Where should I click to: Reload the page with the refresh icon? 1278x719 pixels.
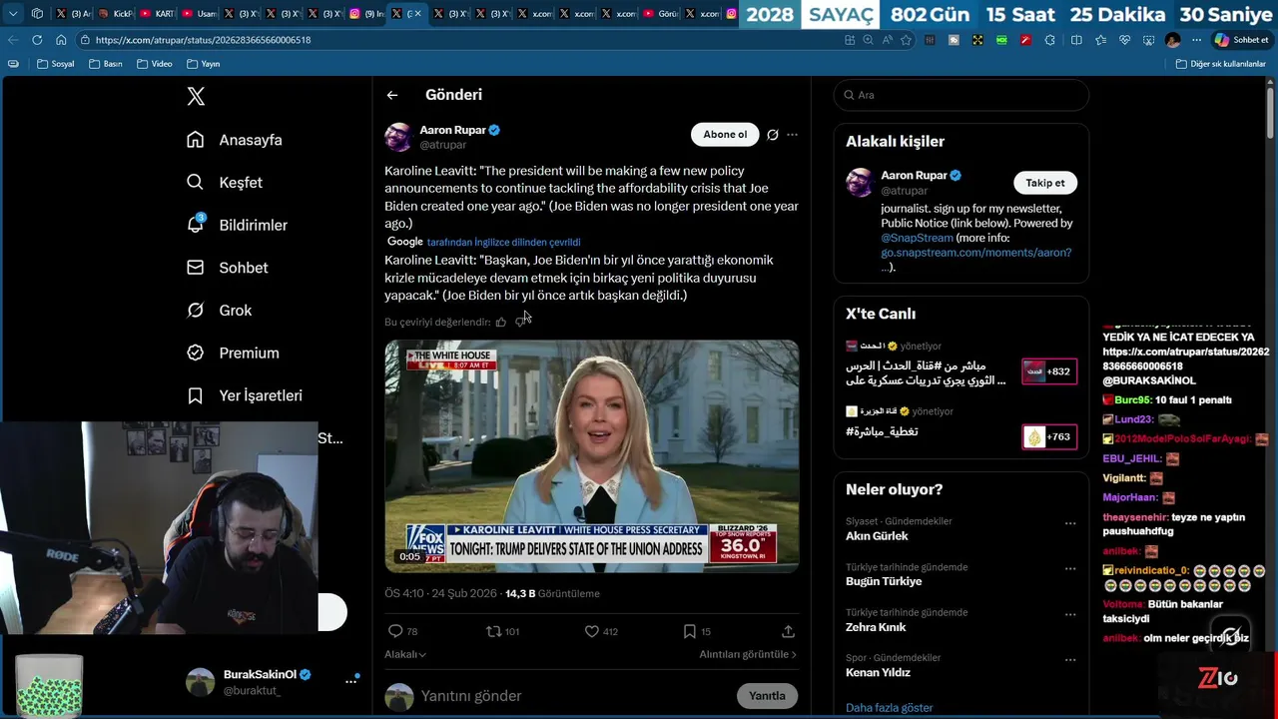pos(37,40)
